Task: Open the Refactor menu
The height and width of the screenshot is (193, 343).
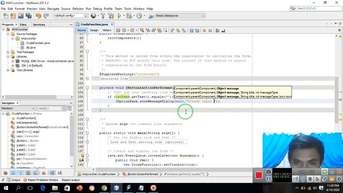Action: coord(78,9)
